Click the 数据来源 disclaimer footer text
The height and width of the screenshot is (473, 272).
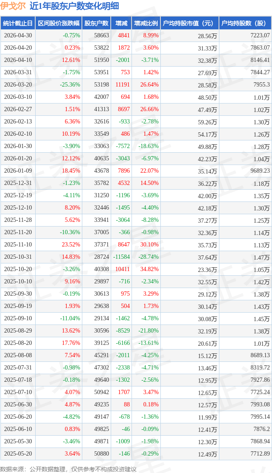pos(68,469)
